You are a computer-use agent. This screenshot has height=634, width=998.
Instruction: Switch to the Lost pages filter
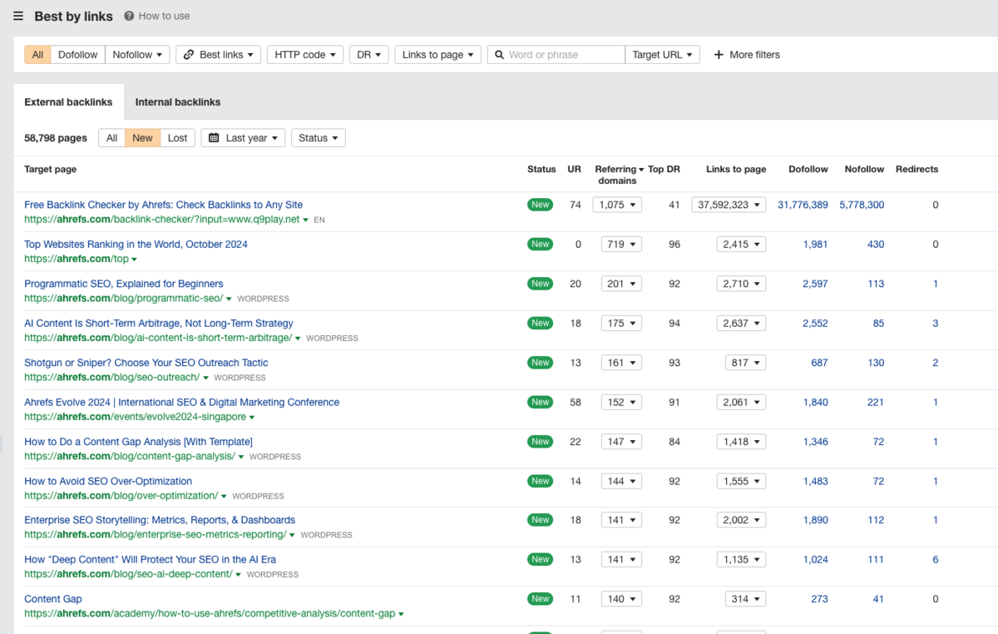pyautogui.click(x=177, y=138)
